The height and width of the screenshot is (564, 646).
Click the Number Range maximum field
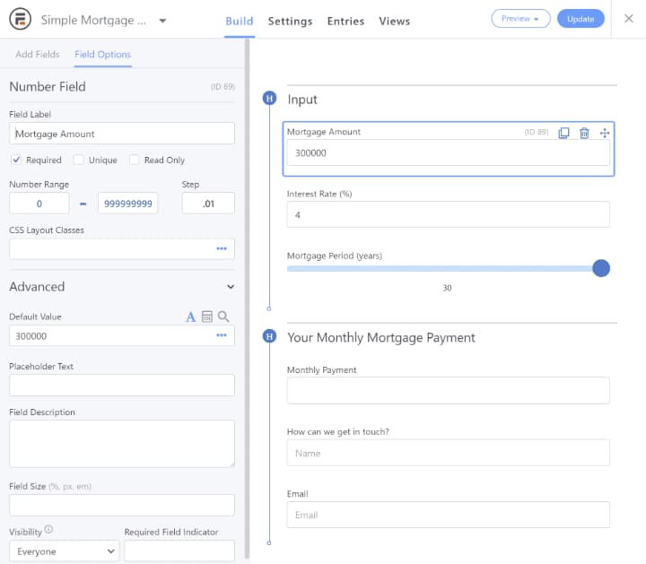[x=127, y=204]
